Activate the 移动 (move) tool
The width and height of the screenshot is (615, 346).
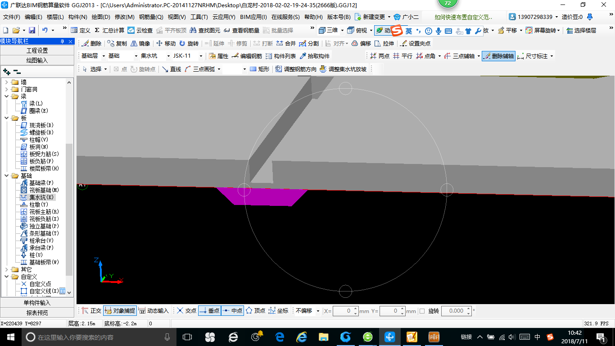pos(166,44)
